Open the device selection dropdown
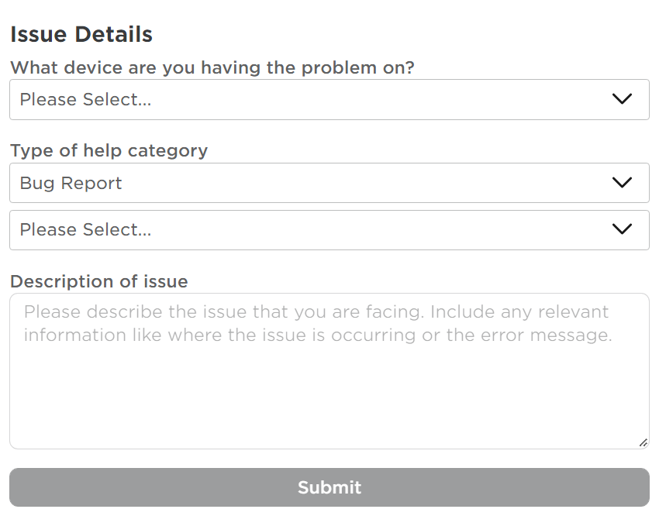Screen dimensions: 659x516 click(x=329, y=100)
